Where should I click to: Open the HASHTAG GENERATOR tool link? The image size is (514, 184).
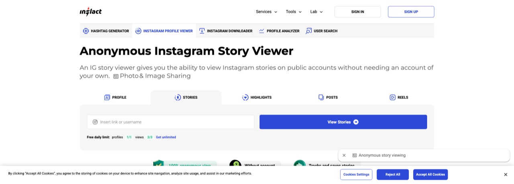point(106,31)
